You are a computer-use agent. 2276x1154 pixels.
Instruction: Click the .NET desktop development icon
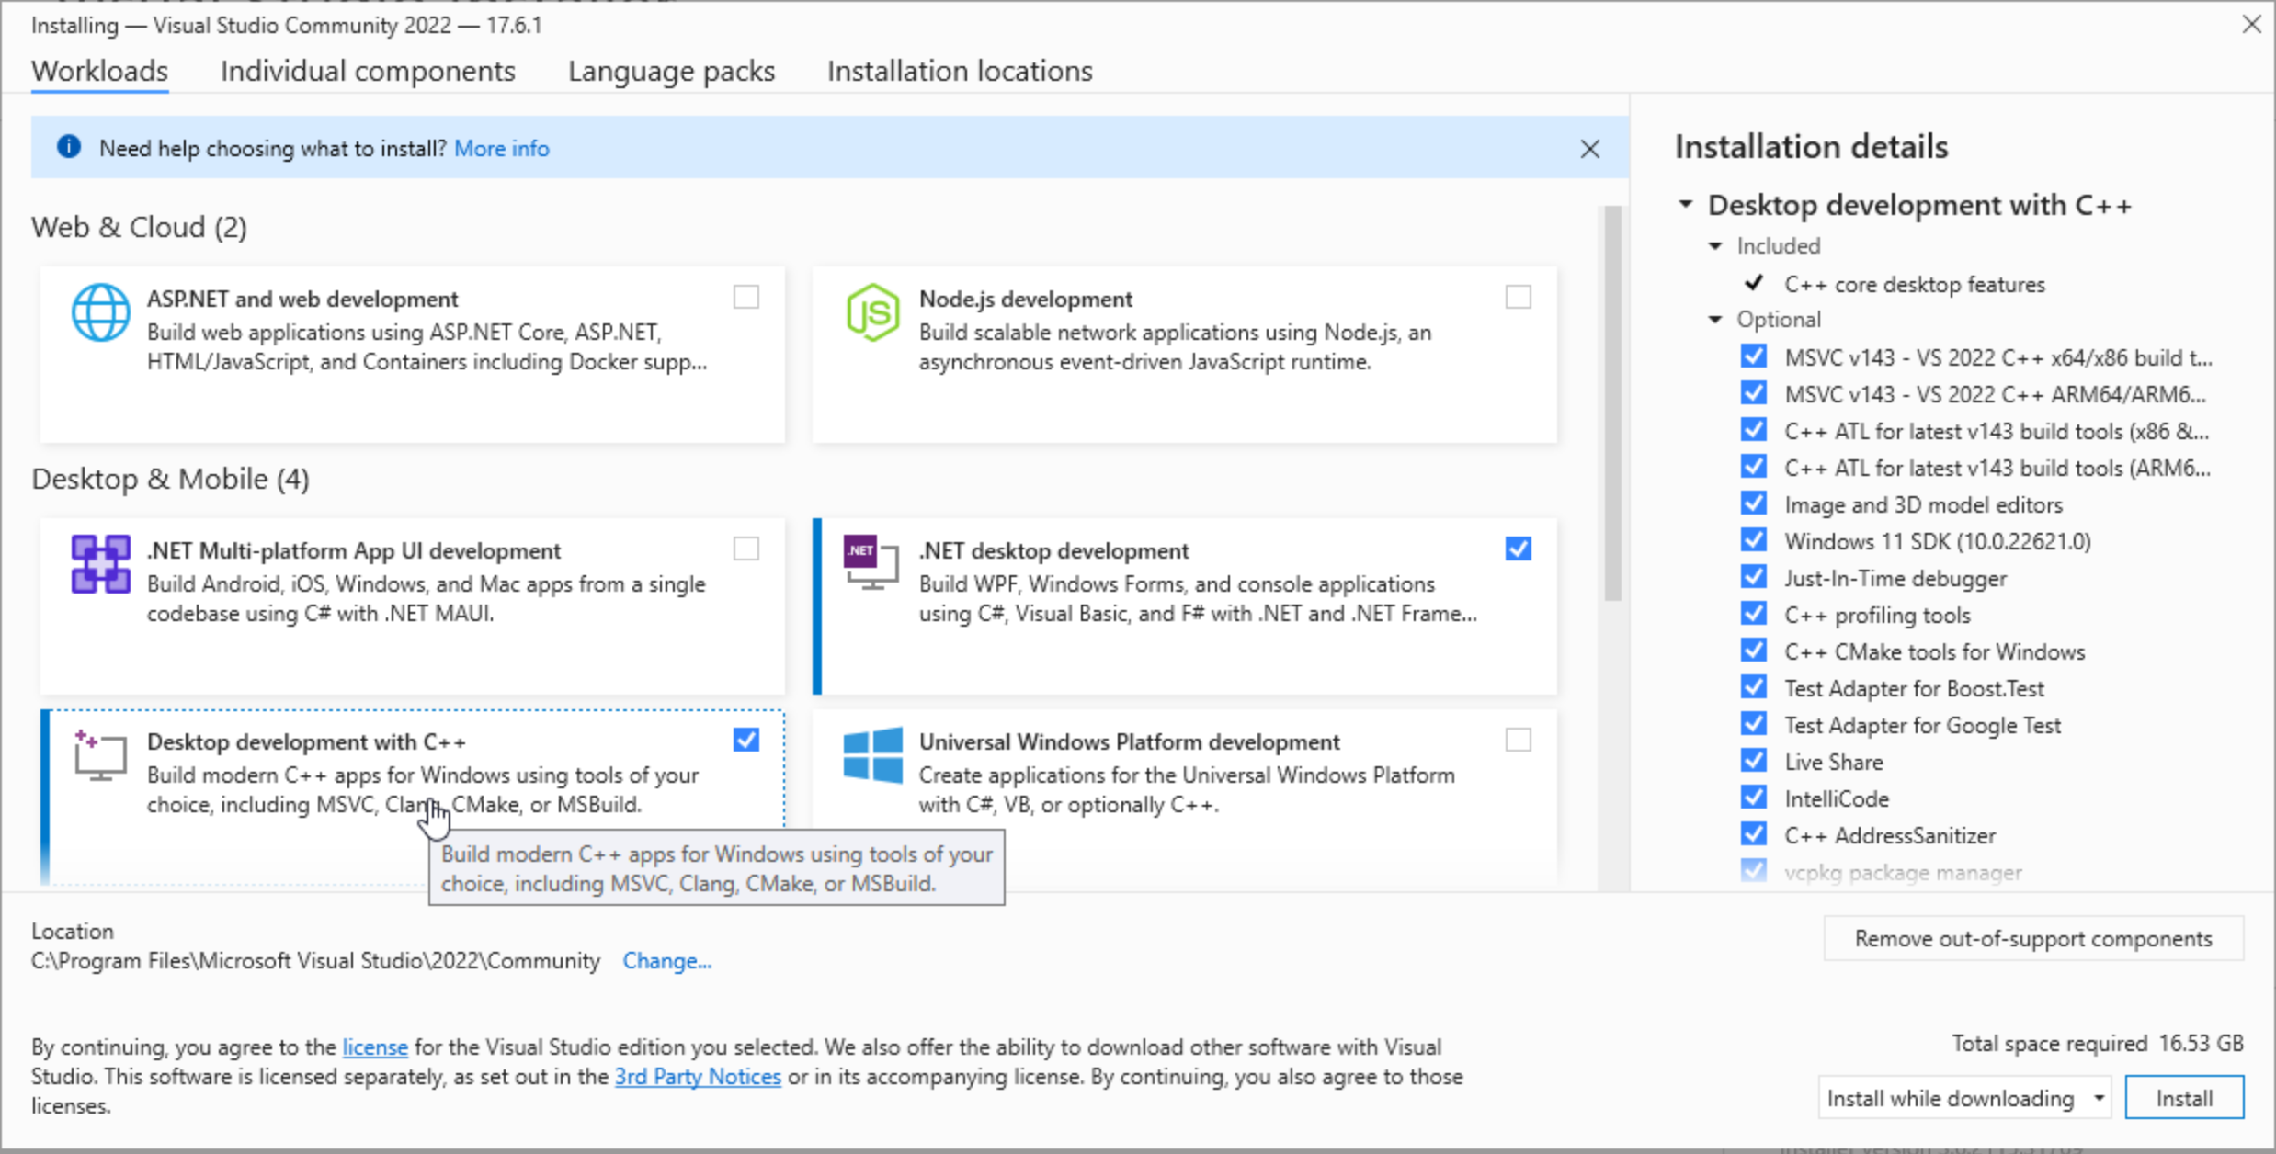pyautogui.click(x=871, y=562)
